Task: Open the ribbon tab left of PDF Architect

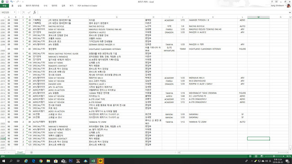Action: pyautogui.click(x=71, y=6)
